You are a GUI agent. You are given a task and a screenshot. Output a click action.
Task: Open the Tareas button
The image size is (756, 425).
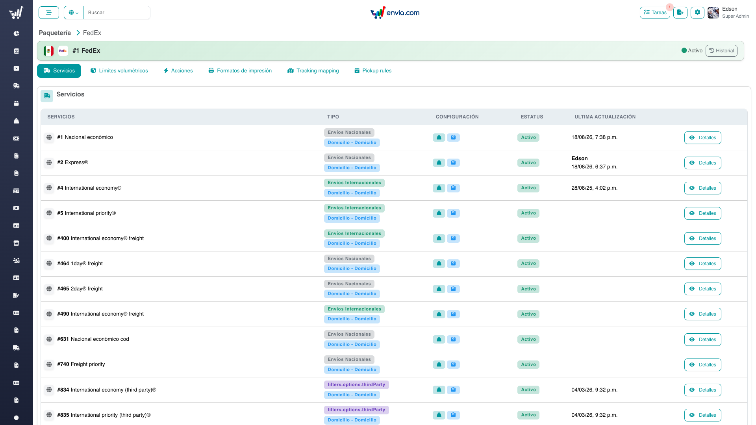pos(655,13)
